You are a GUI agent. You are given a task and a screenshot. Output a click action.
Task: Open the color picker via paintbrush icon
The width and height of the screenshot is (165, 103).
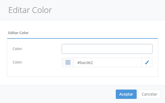147,62
